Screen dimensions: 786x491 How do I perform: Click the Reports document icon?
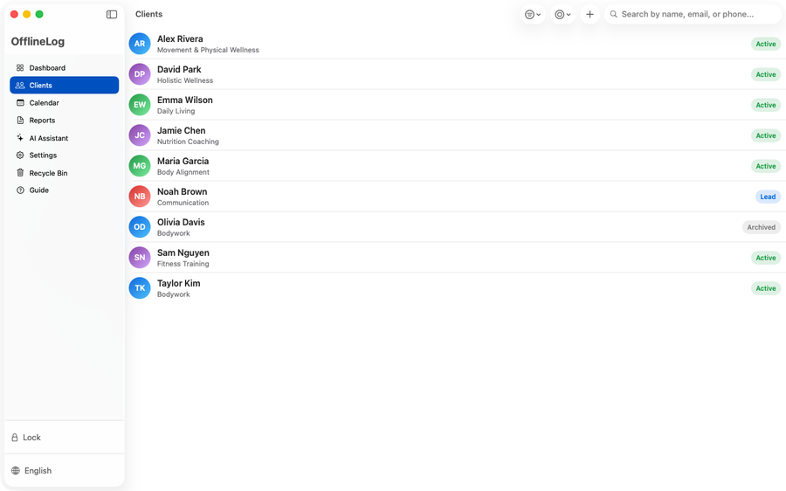pyautogui.click(x=20, y=121)
